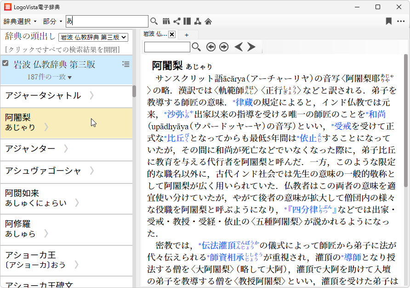410x288 pixels.
Task: Open bookmarks with the bookmark icon
Action: click(x=389, y=21)
